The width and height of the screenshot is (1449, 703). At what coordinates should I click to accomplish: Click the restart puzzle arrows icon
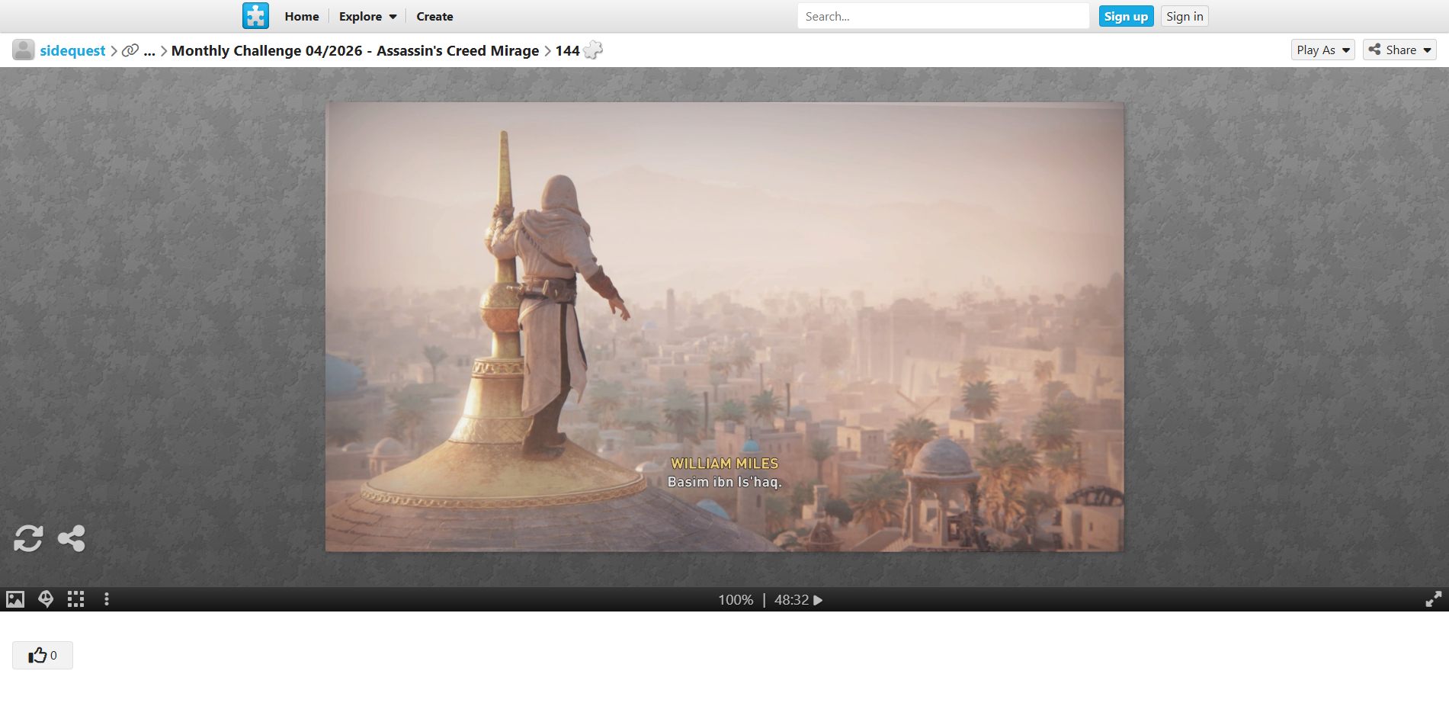pos(28,538)
